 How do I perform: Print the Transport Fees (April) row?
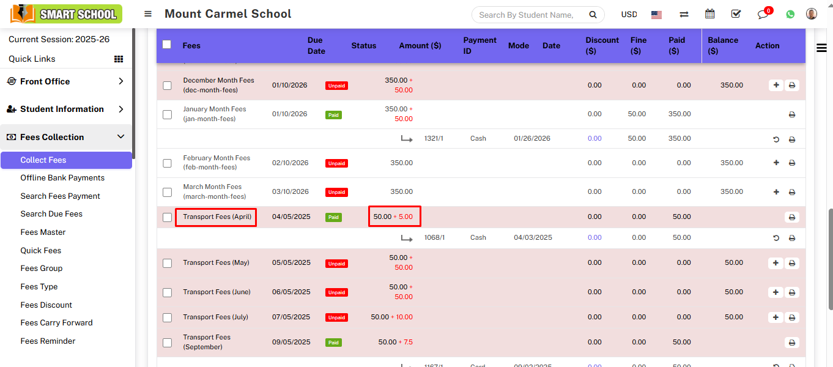pos(791,217)
